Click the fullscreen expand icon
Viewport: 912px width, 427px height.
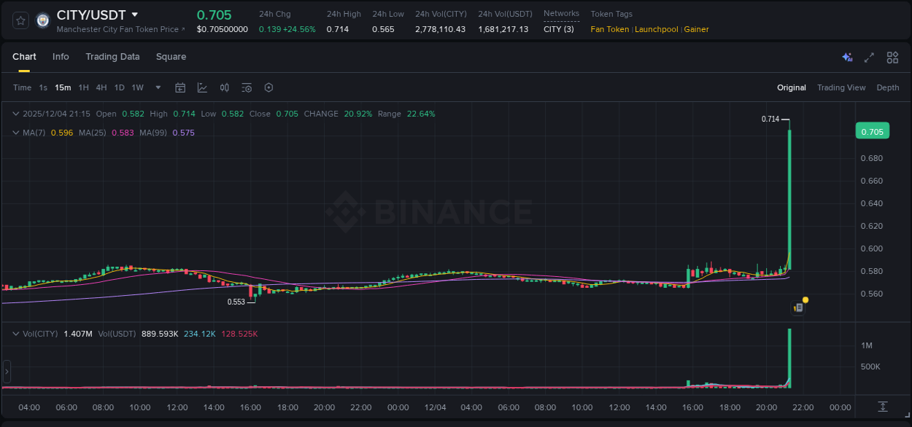click(868, 57)
